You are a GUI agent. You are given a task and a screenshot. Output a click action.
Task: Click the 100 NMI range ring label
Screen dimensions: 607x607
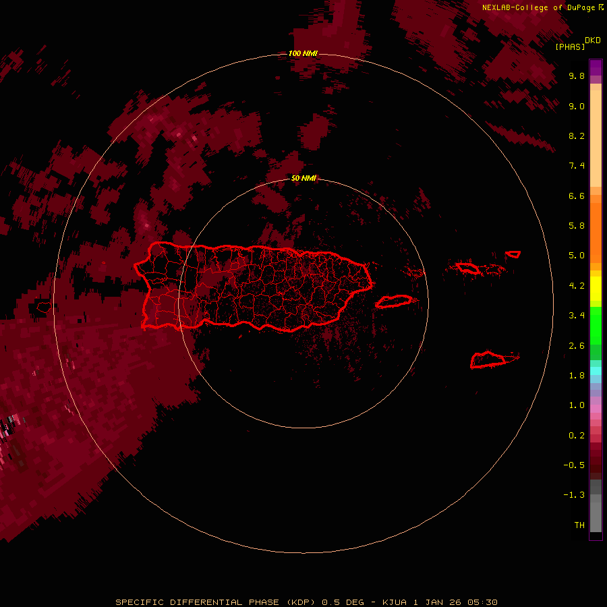pos(303,53)
